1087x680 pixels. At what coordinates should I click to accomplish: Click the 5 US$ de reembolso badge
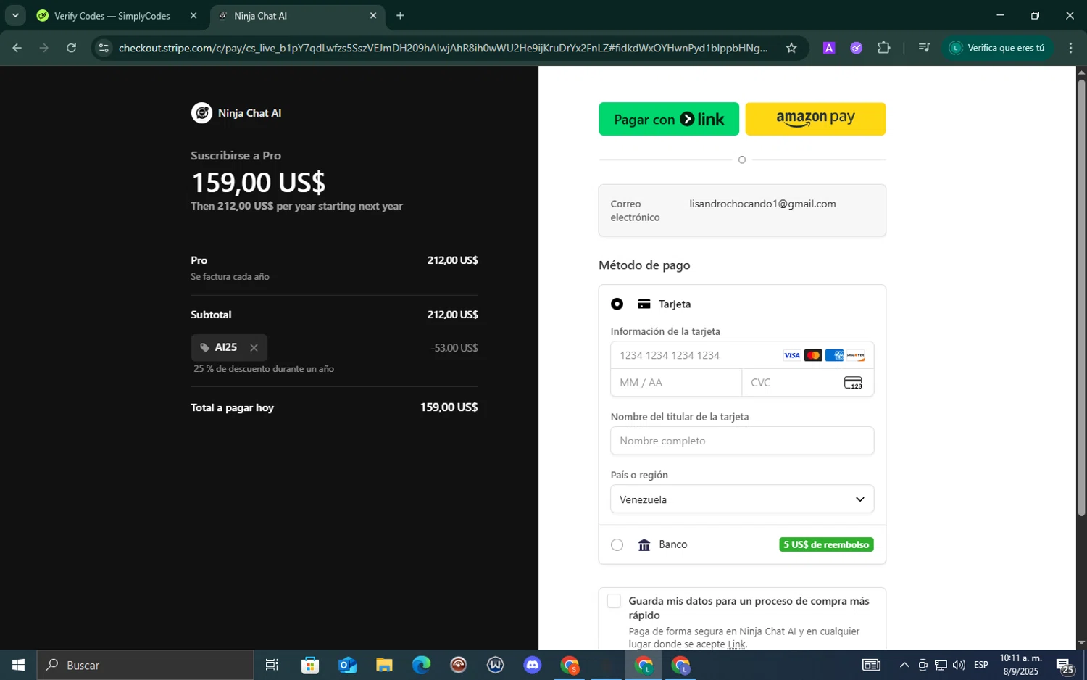pyautogui.click(x=826, y=544)
